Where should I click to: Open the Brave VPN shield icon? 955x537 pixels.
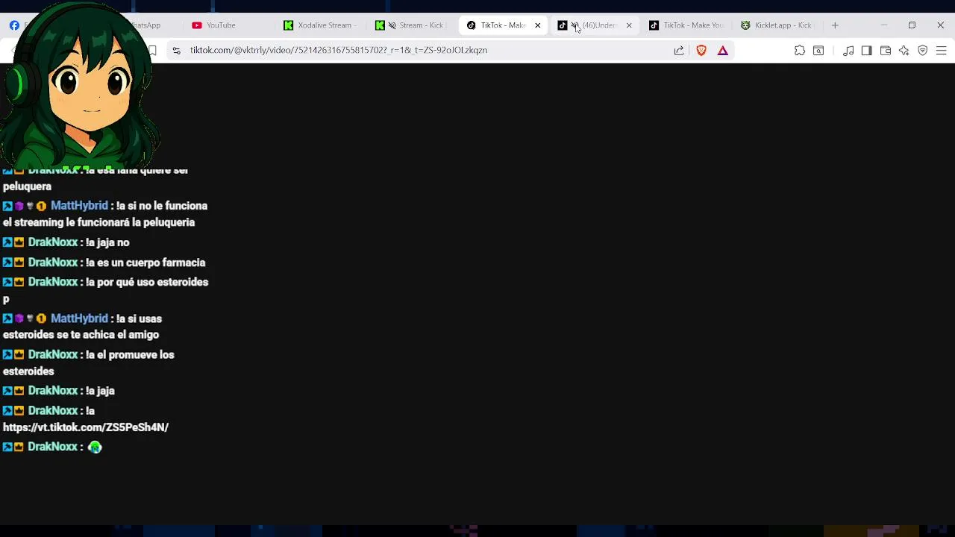point(923,51)
